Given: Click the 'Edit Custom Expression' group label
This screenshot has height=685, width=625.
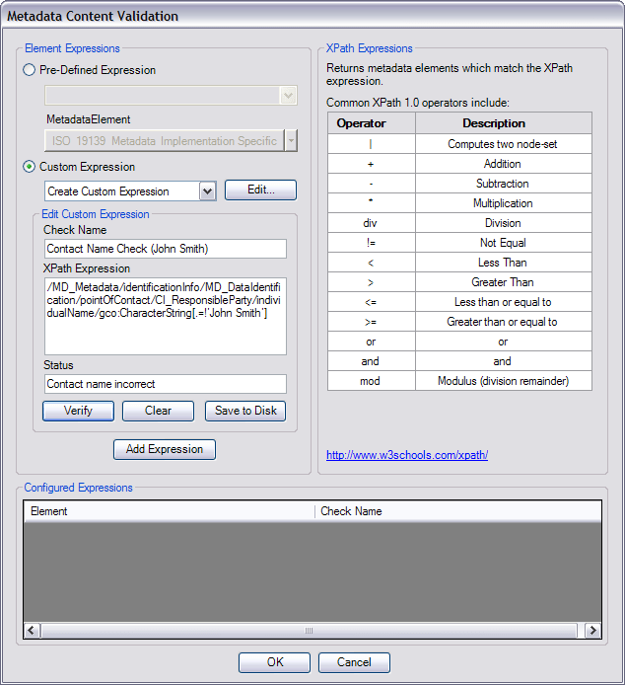Looking at the screenshot, I should click(x=96, y=214).
